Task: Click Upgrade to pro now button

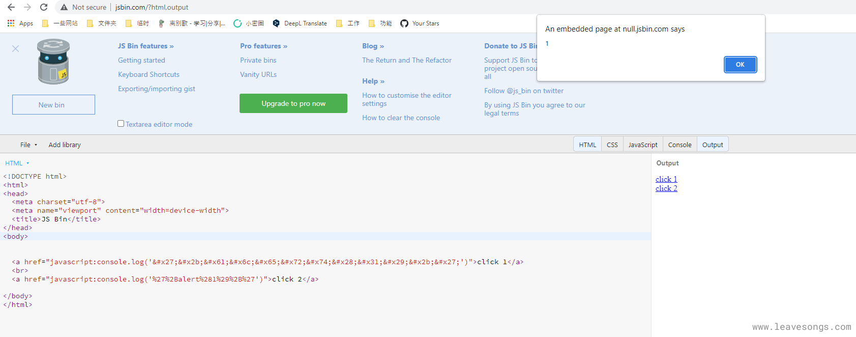Action: pyautogui.click(x=293, y=103)
